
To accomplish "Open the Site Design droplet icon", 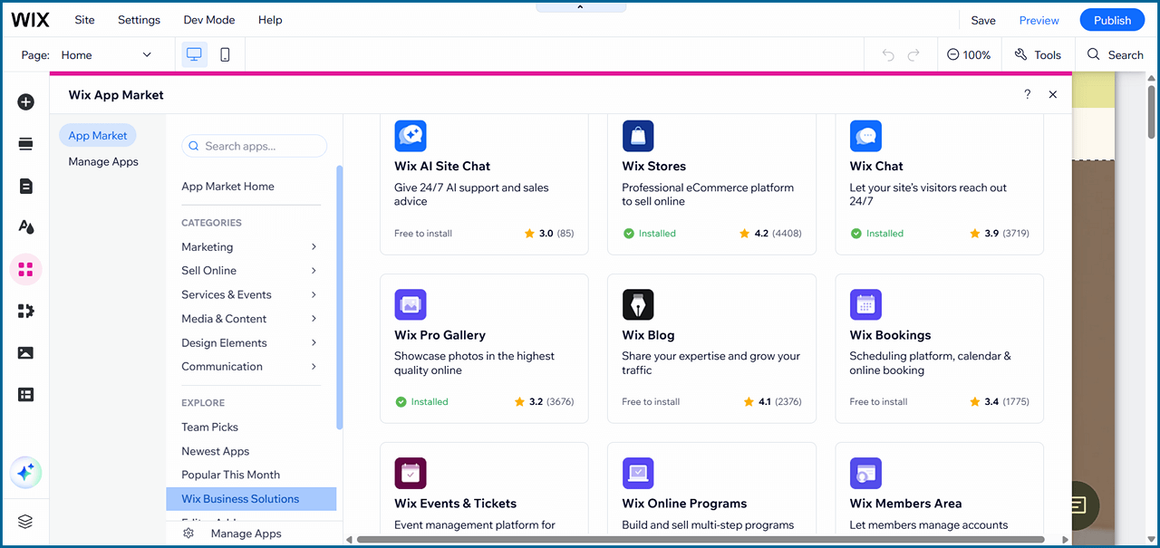I will [x=25, y=227].
